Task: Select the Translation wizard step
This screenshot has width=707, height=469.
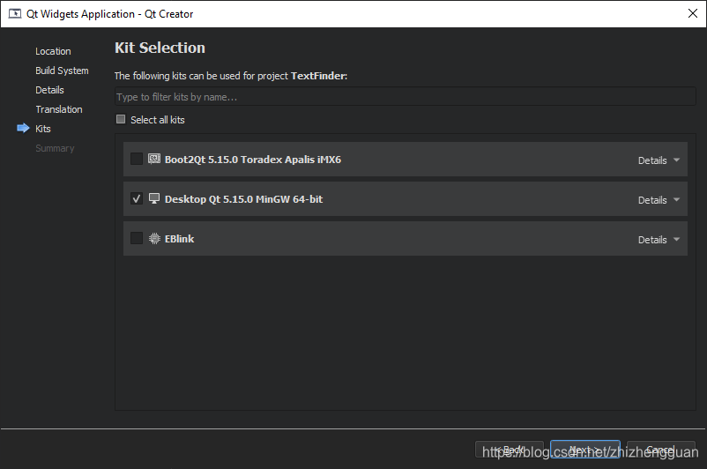Action: coord(59,109)
